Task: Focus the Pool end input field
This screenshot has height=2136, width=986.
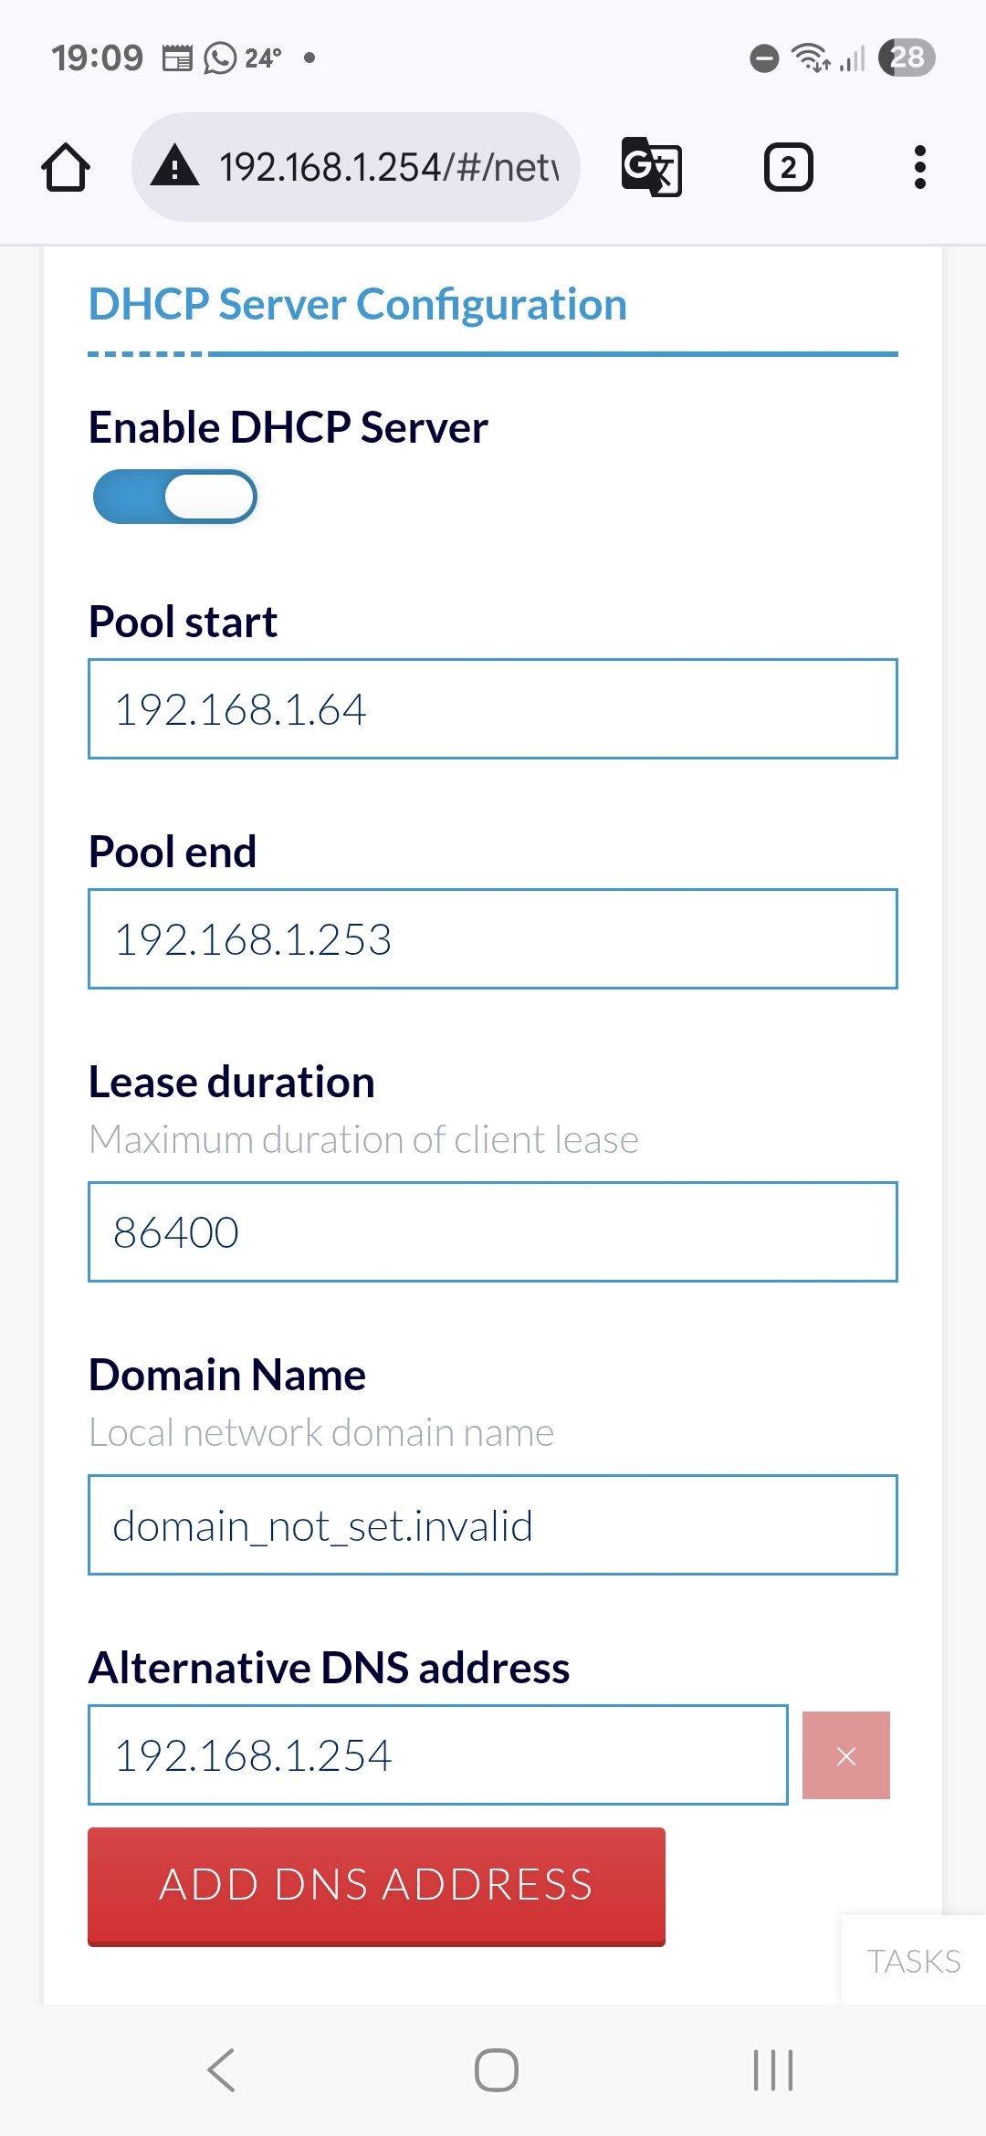Action: (x=493, y=939)
